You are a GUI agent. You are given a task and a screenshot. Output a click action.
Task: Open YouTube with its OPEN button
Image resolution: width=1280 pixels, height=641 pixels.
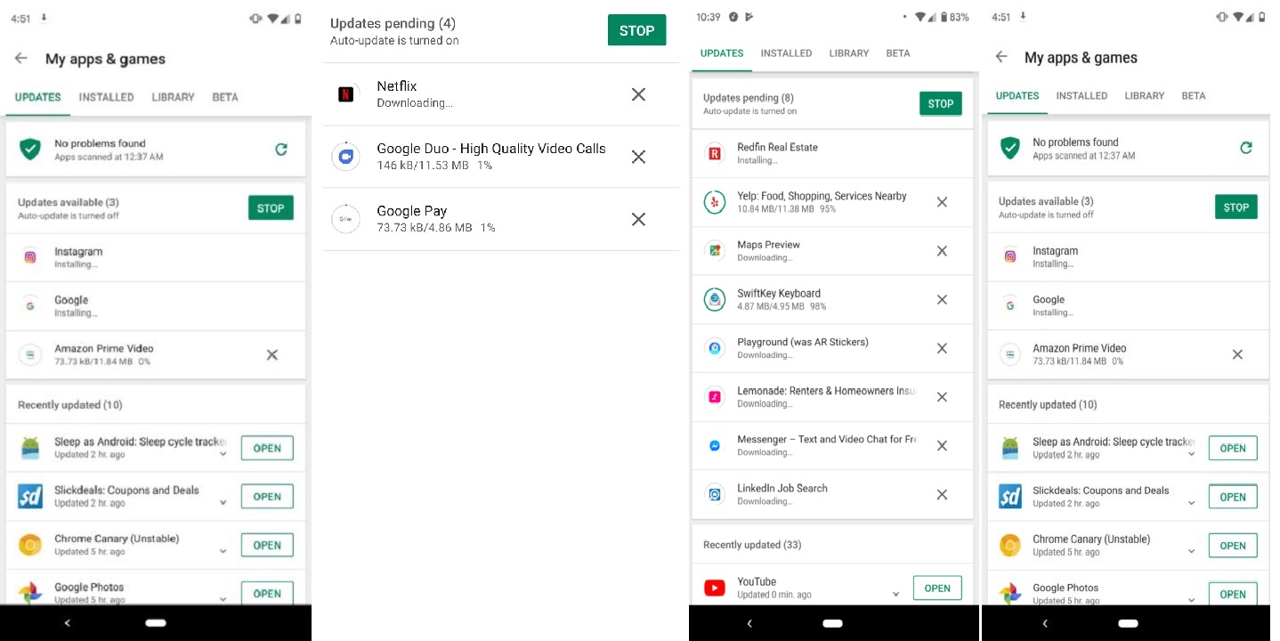click(937, 588)
